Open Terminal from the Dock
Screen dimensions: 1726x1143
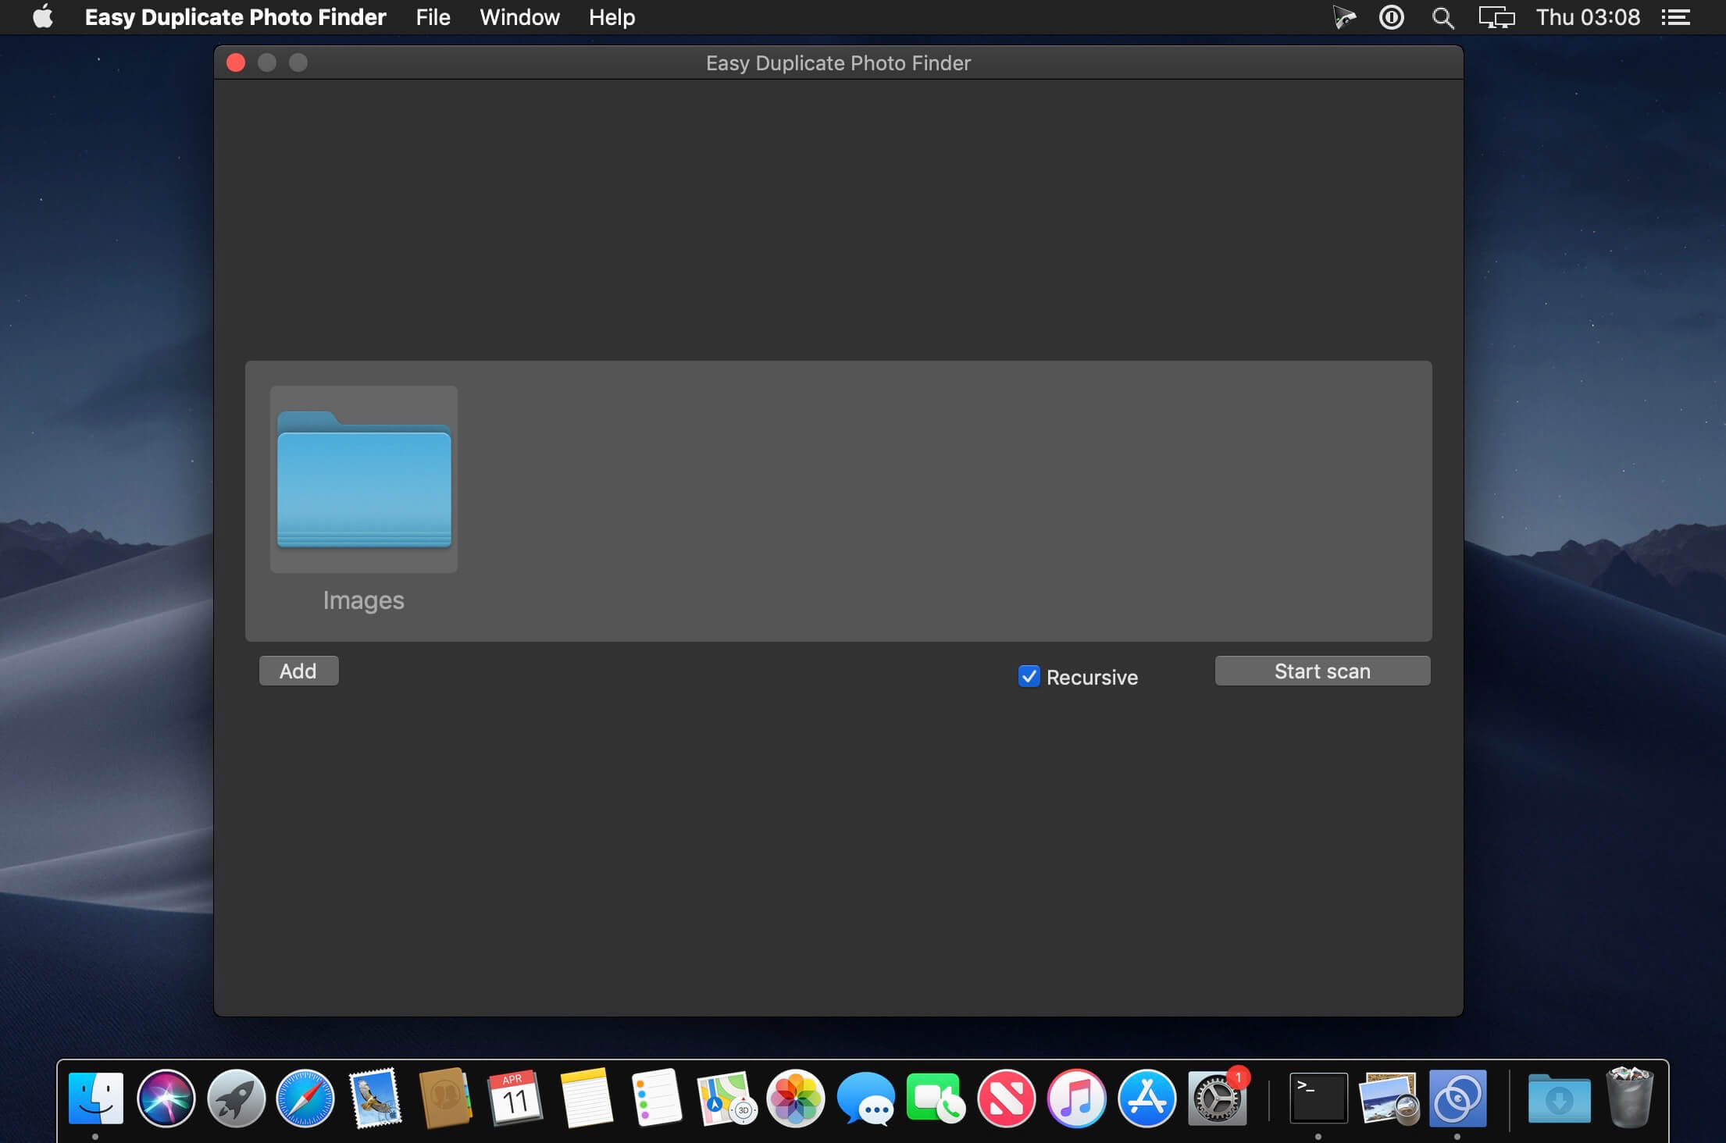click(x=1318, y=1098)
